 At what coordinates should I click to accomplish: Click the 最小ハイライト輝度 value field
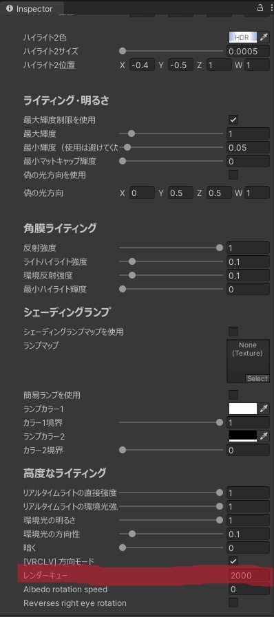pyautogui.click(x=248, y=289)
